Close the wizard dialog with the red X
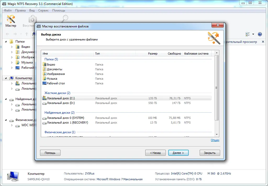Image resolution: width=268 pixels, height=186 pixels. [x=217, y=25]
